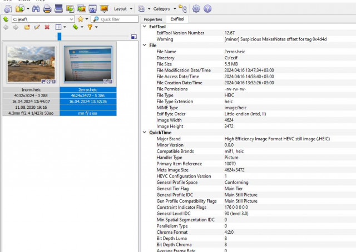Screen dimensions: 356x252
Task: Select the 1norm.heic thumbnail
Action: pyautogui.click(x=31, y=64)
